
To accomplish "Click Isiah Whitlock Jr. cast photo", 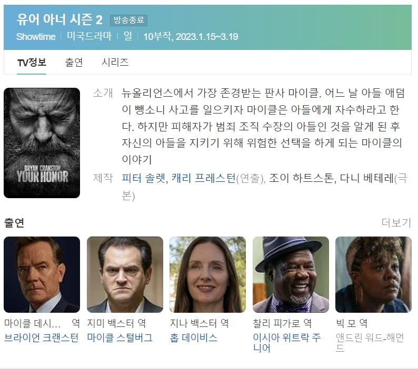I will [291, 274].
